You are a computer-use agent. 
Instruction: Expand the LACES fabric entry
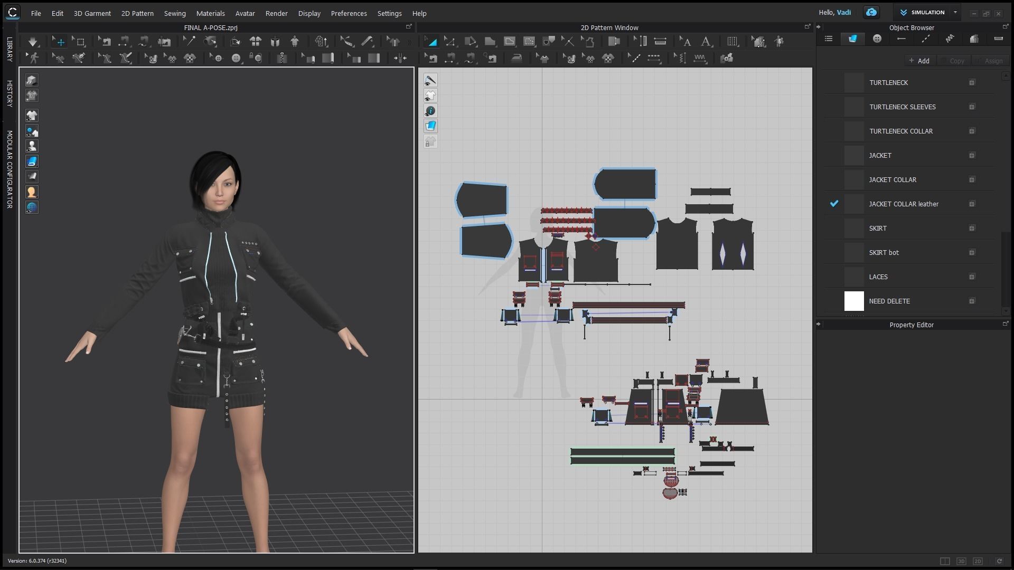click(x=972, y=277)
